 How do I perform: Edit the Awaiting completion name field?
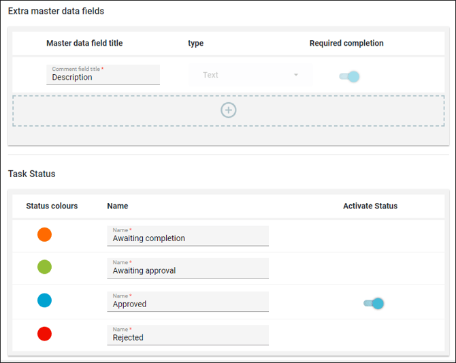[188, 238]
